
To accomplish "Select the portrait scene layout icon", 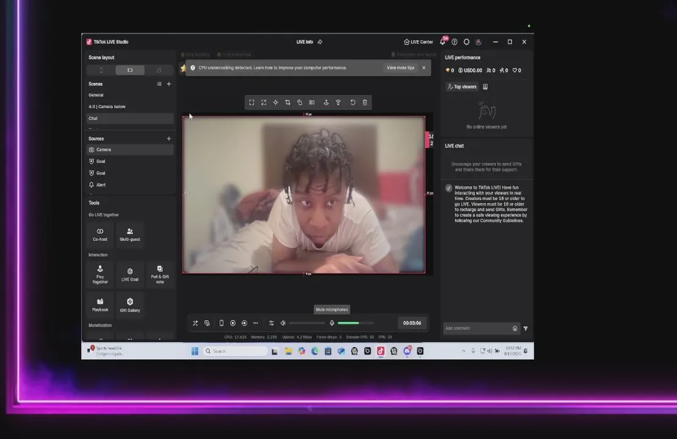I will point(101,70).
